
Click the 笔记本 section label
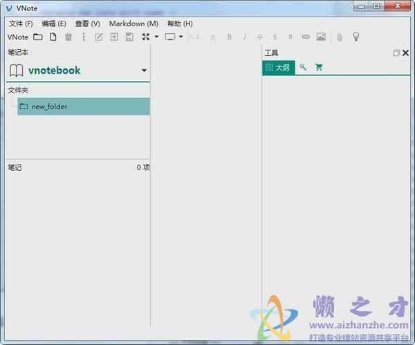pos(18,52)
